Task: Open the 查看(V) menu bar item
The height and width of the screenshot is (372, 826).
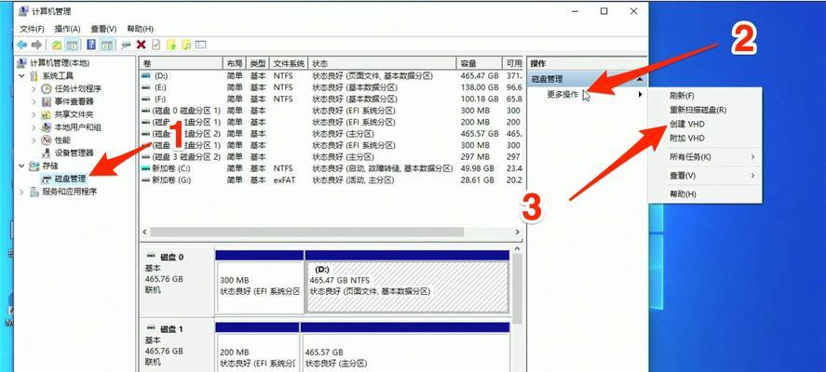Action: (103, 29)
